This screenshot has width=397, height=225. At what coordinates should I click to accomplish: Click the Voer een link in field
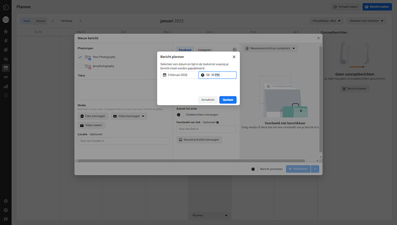click(206, 129)
